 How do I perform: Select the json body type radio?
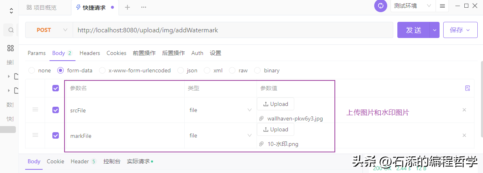(x=180, y=70)
